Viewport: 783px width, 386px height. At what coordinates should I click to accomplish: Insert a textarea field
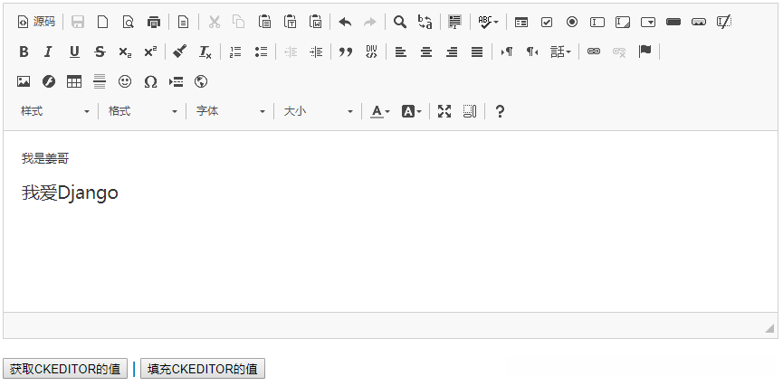[x=623, y=22]
